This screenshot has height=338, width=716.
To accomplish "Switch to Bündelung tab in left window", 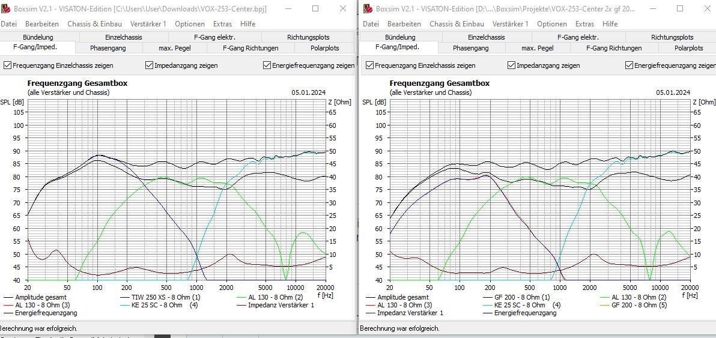I will click(38, 37).
